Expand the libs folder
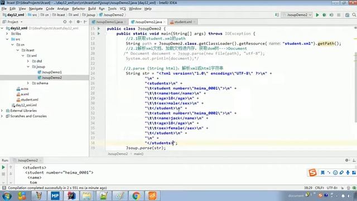This screenshot has height=201, width=357. 7,33
